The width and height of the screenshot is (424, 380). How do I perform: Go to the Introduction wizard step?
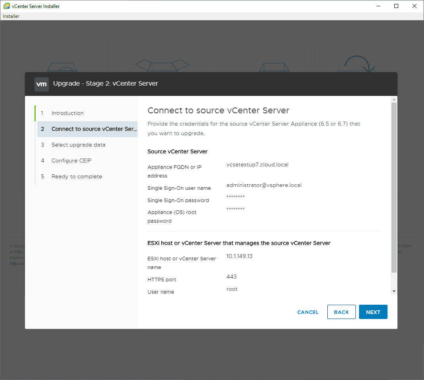pyautogui.click(x=67, y=113)
